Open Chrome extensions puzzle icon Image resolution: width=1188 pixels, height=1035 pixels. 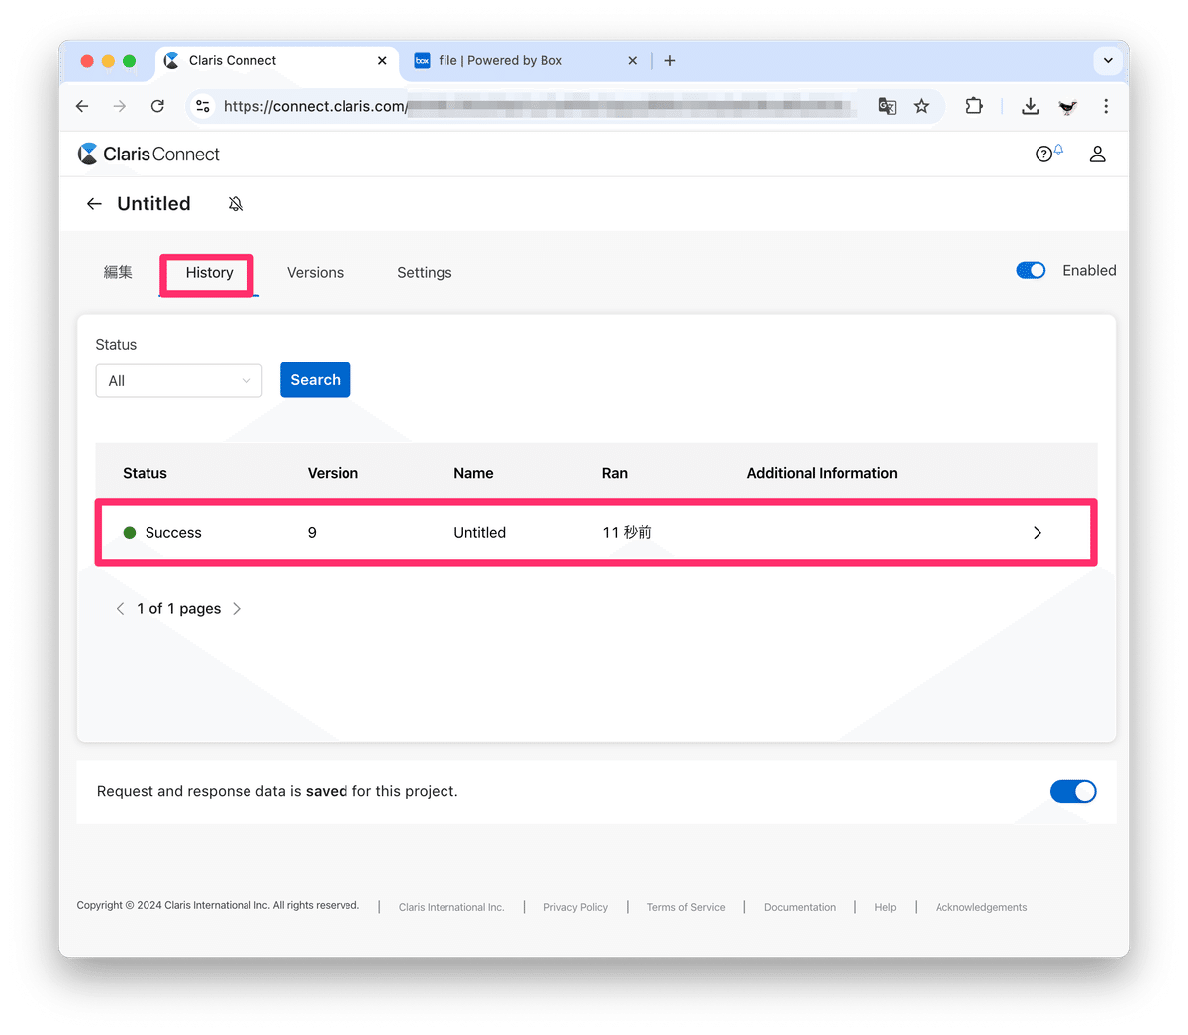(974, 106)
